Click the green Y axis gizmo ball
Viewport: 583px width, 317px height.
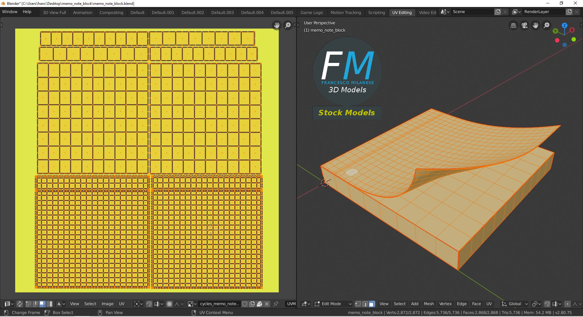pos(555,31)
